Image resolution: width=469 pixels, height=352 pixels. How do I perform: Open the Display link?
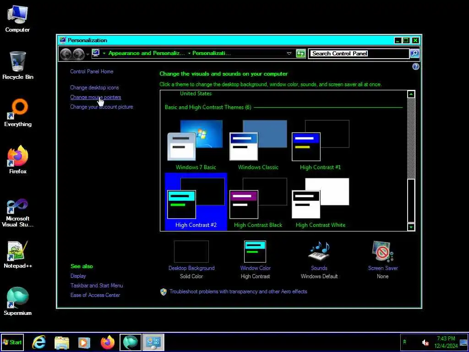point(78,276)
